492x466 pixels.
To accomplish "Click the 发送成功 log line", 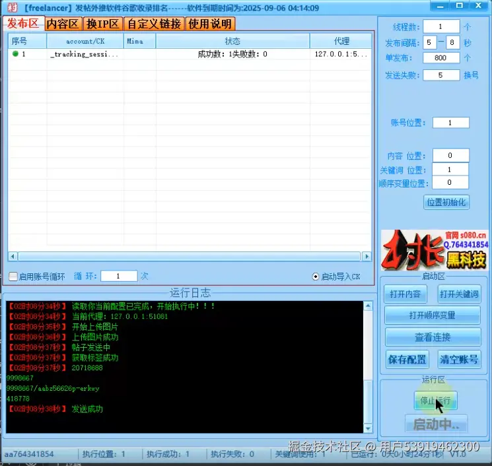I will coord(87,409).
